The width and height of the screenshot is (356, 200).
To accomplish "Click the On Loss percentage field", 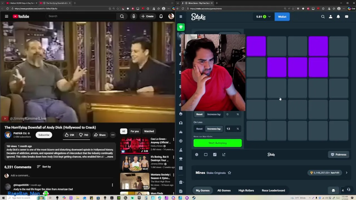I will click(x=233, y=129).
